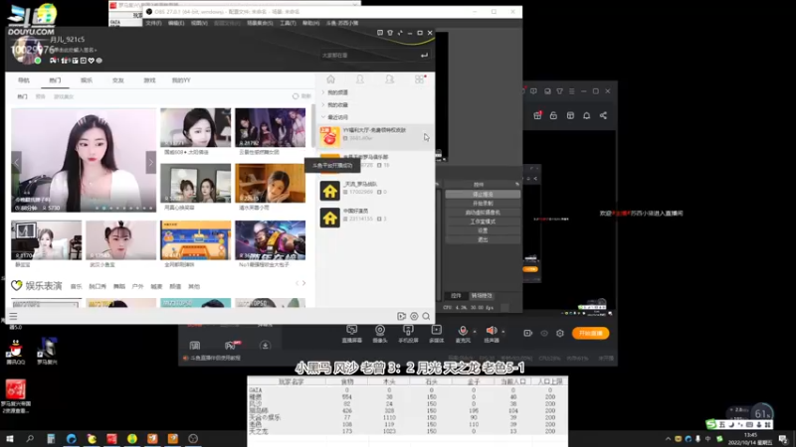Open OBS 文件(F) menu
The width and height of the screenshot is (796, 447).
coord(153,23)
